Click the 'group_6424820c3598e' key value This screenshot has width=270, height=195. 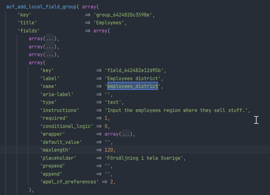(123, 15)
